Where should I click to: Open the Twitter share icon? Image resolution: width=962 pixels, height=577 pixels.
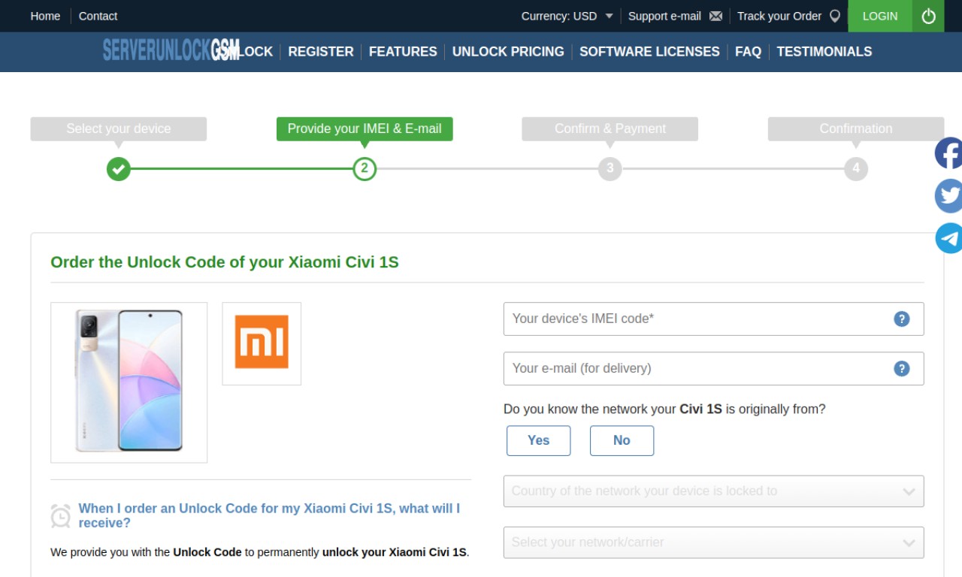[x=948, y=196]
